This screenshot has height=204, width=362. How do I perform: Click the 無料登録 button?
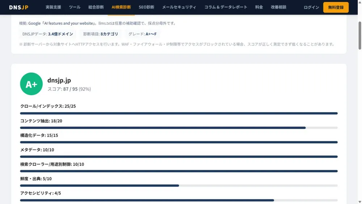(x=336, y=7)
